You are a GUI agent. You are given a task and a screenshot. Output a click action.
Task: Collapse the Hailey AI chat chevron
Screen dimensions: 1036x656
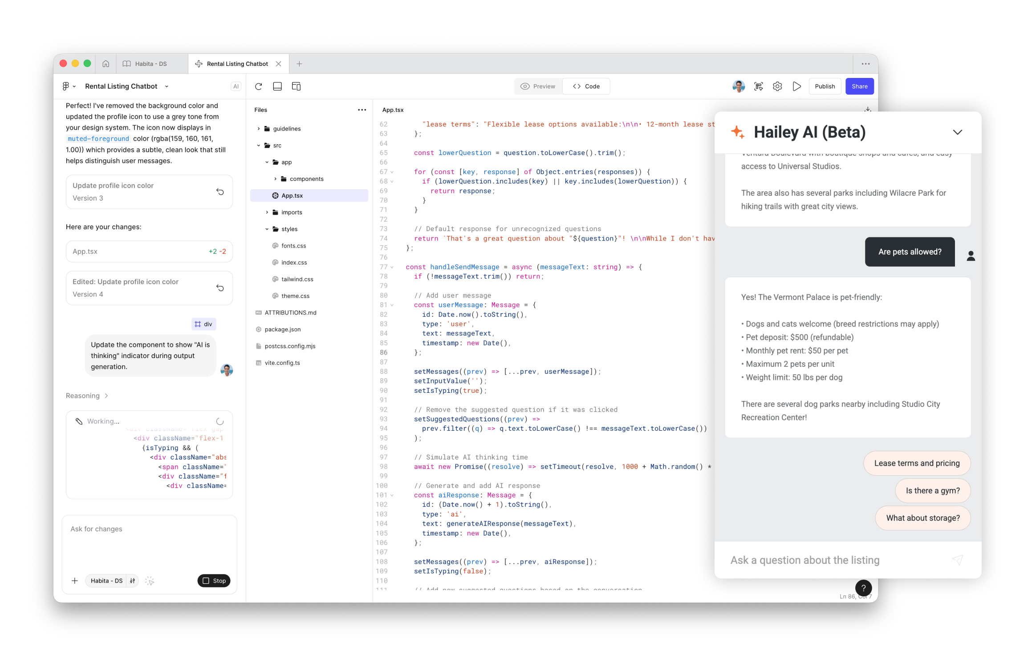[957, 132]
